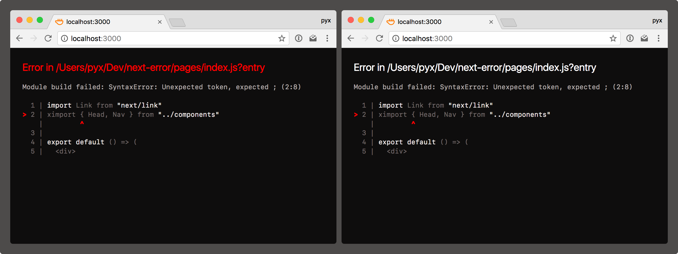678x254 pixels.
Task: Open Chrome three-dot menu in right window
Action: [x=659, y=39]
